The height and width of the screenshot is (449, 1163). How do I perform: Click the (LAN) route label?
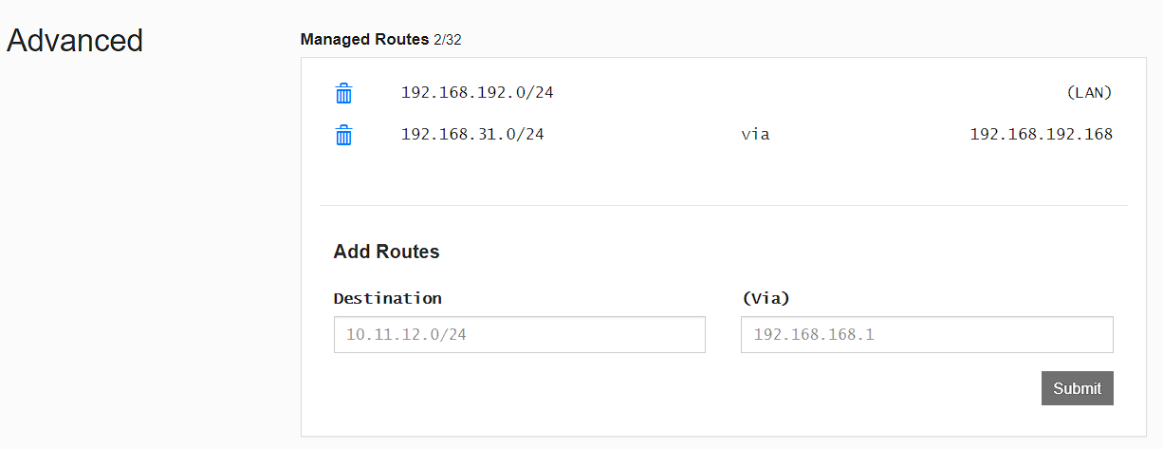click(x=1088, y=93)
